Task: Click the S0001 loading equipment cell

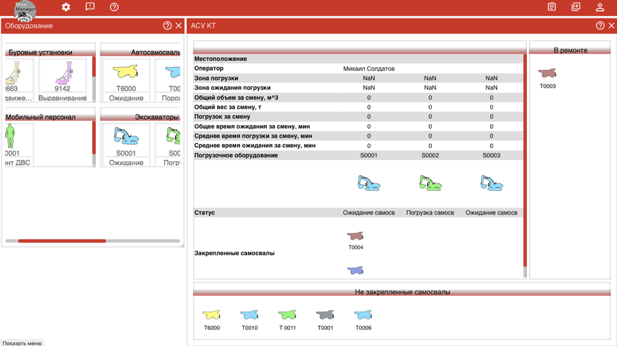Action: point(369,155)
